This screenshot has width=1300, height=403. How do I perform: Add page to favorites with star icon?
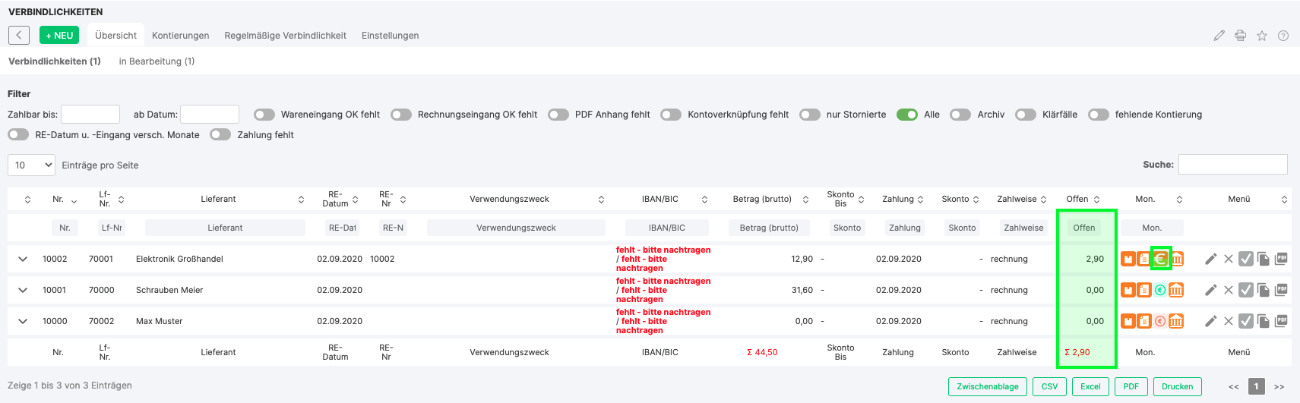click(x=1262, y=36)
